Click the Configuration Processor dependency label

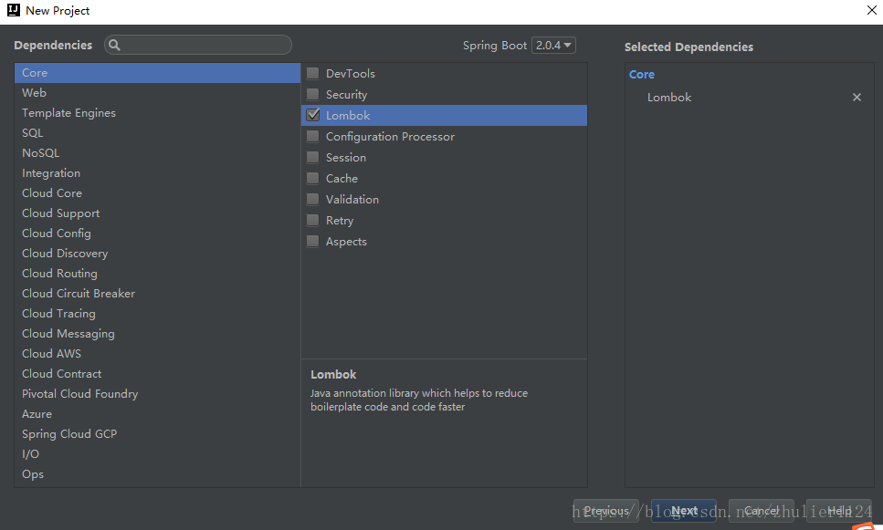[390, 137]
